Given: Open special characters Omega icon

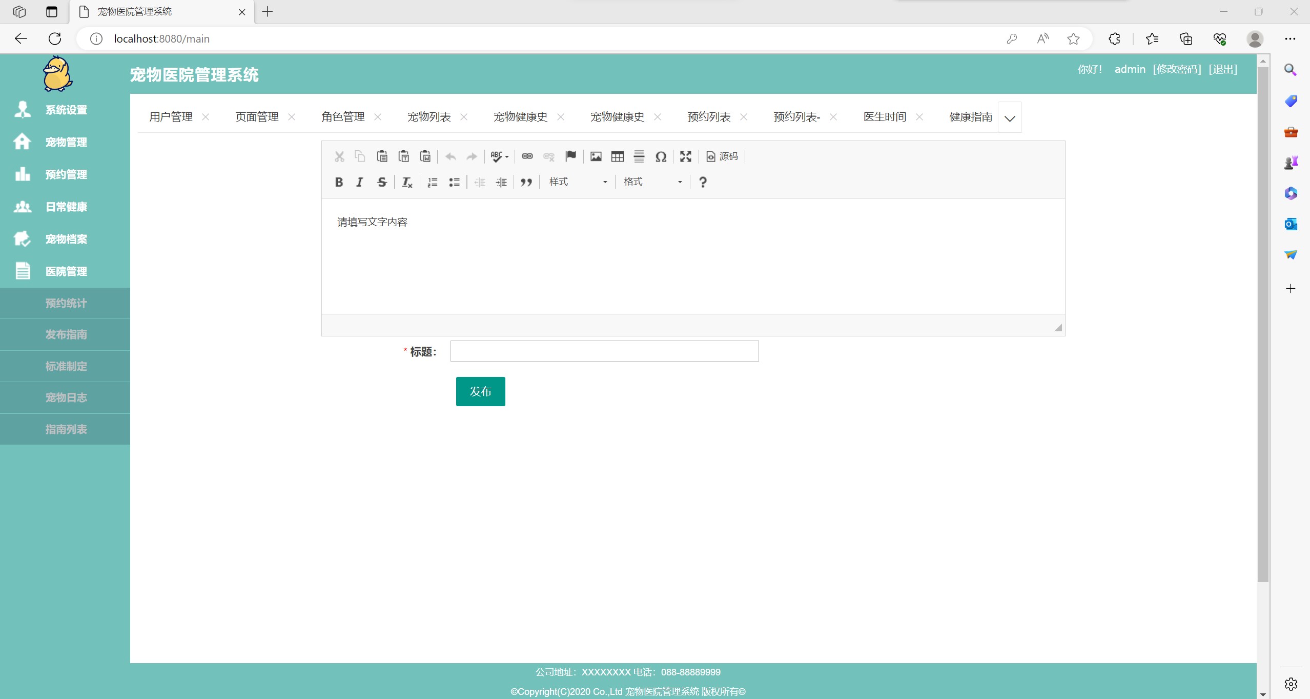Looking at the screenshot, I should 661,156.
